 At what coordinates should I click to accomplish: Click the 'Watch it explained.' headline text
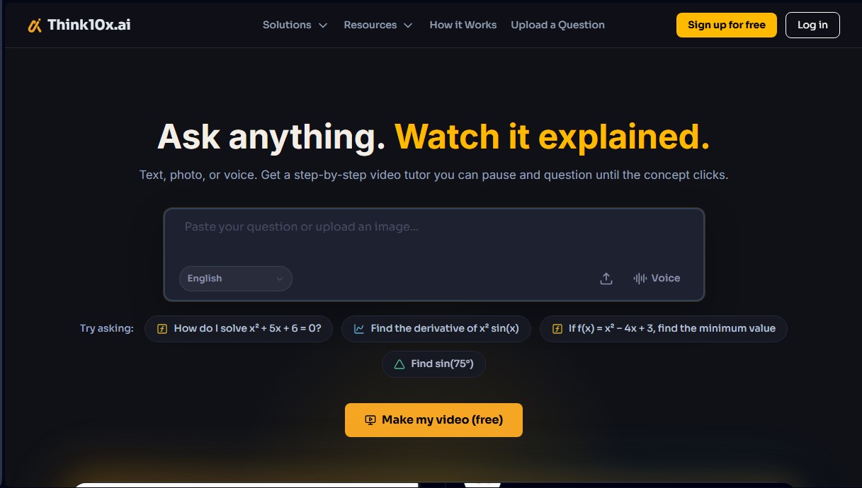(x=552, y=136)
